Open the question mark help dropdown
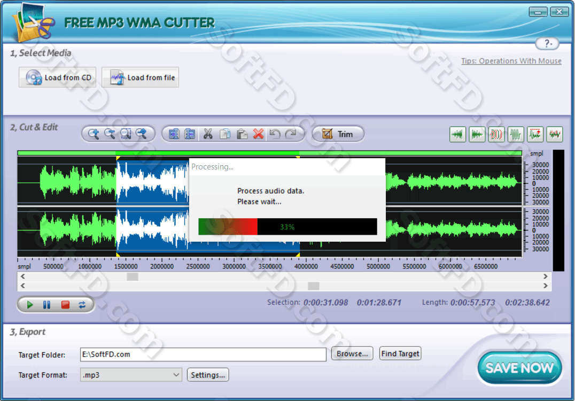The height and width of the screenshot is (401, 575). [x=547, y=44]
